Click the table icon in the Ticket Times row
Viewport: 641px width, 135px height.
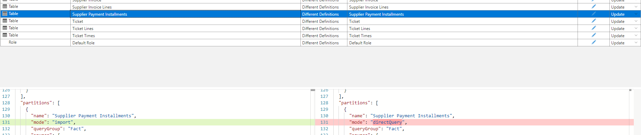[x=5, y=35]
